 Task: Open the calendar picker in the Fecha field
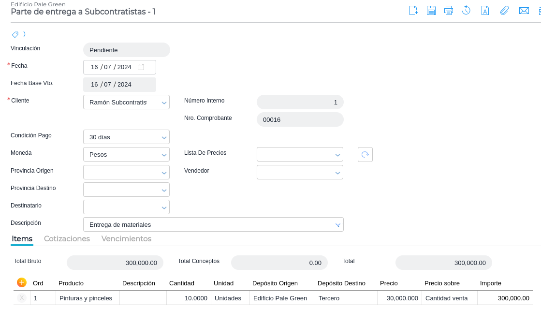pyautogui.click(x=141, y=67)
